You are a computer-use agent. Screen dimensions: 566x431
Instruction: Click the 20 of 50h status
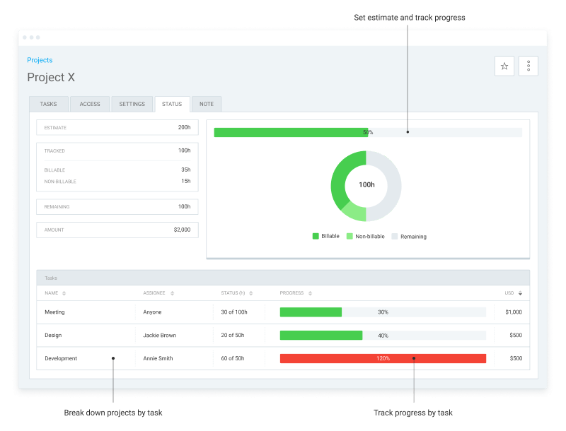(x=233, y=335)
